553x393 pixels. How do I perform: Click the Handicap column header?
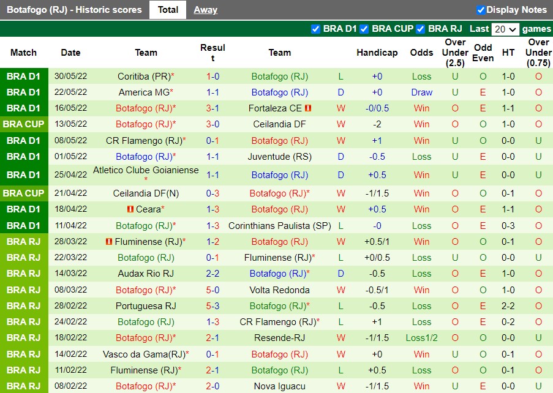[377, 53]
